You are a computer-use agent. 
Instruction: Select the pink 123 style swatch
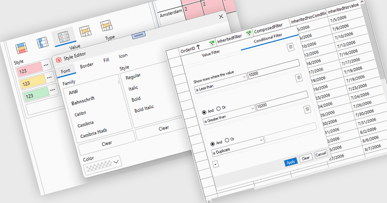pos(29,70)
